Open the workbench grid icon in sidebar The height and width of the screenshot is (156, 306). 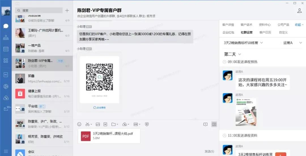point(6,60)
